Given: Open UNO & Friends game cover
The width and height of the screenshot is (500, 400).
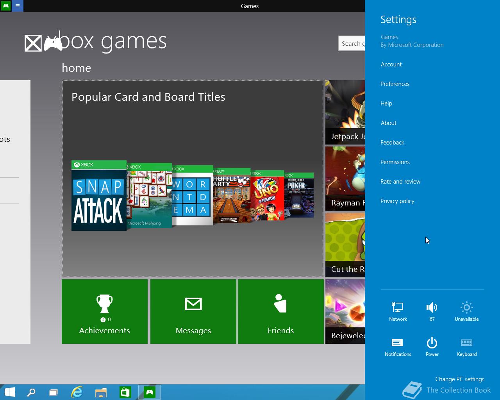Looking at the screenshot, I should (267, 195).
